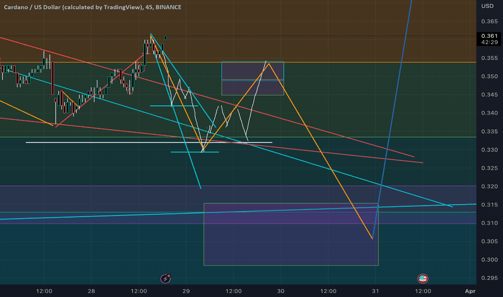Click the 0.295 price axis label
The height and width of the screenshot is (297, 503).
(x=489, y=278)
